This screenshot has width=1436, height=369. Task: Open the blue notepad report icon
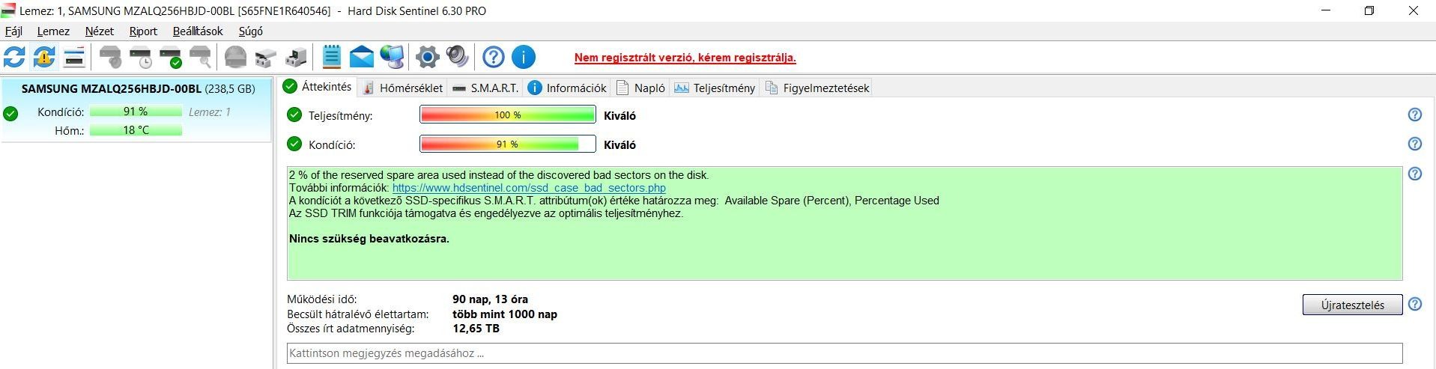[x=332, y=57]
